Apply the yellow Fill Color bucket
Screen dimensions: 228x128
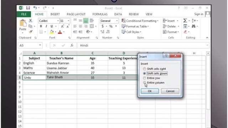click(x=52, y=32)
